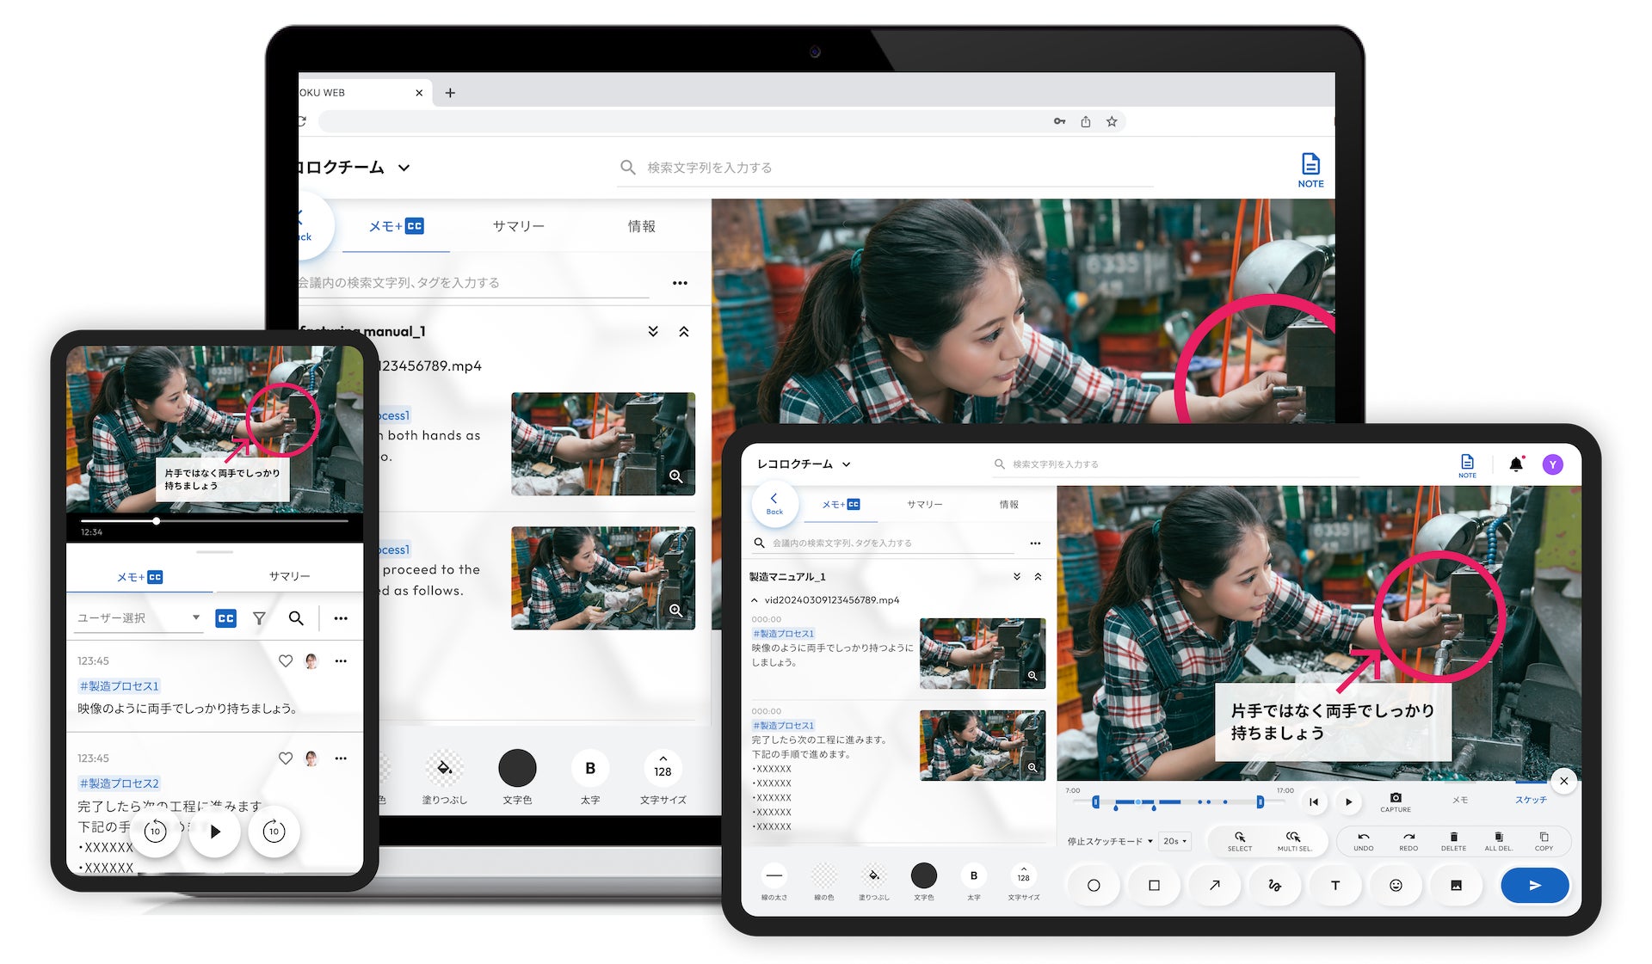Switch to サマリー tab on laptop

(x=518, y=226)
